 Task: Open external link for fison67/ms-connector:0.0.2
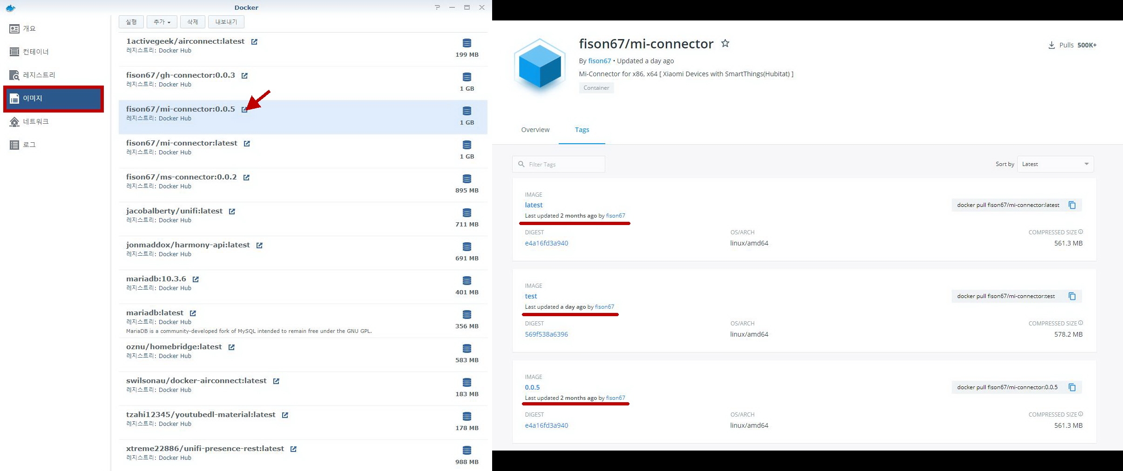pyautogui.click(x=246, y=178)
